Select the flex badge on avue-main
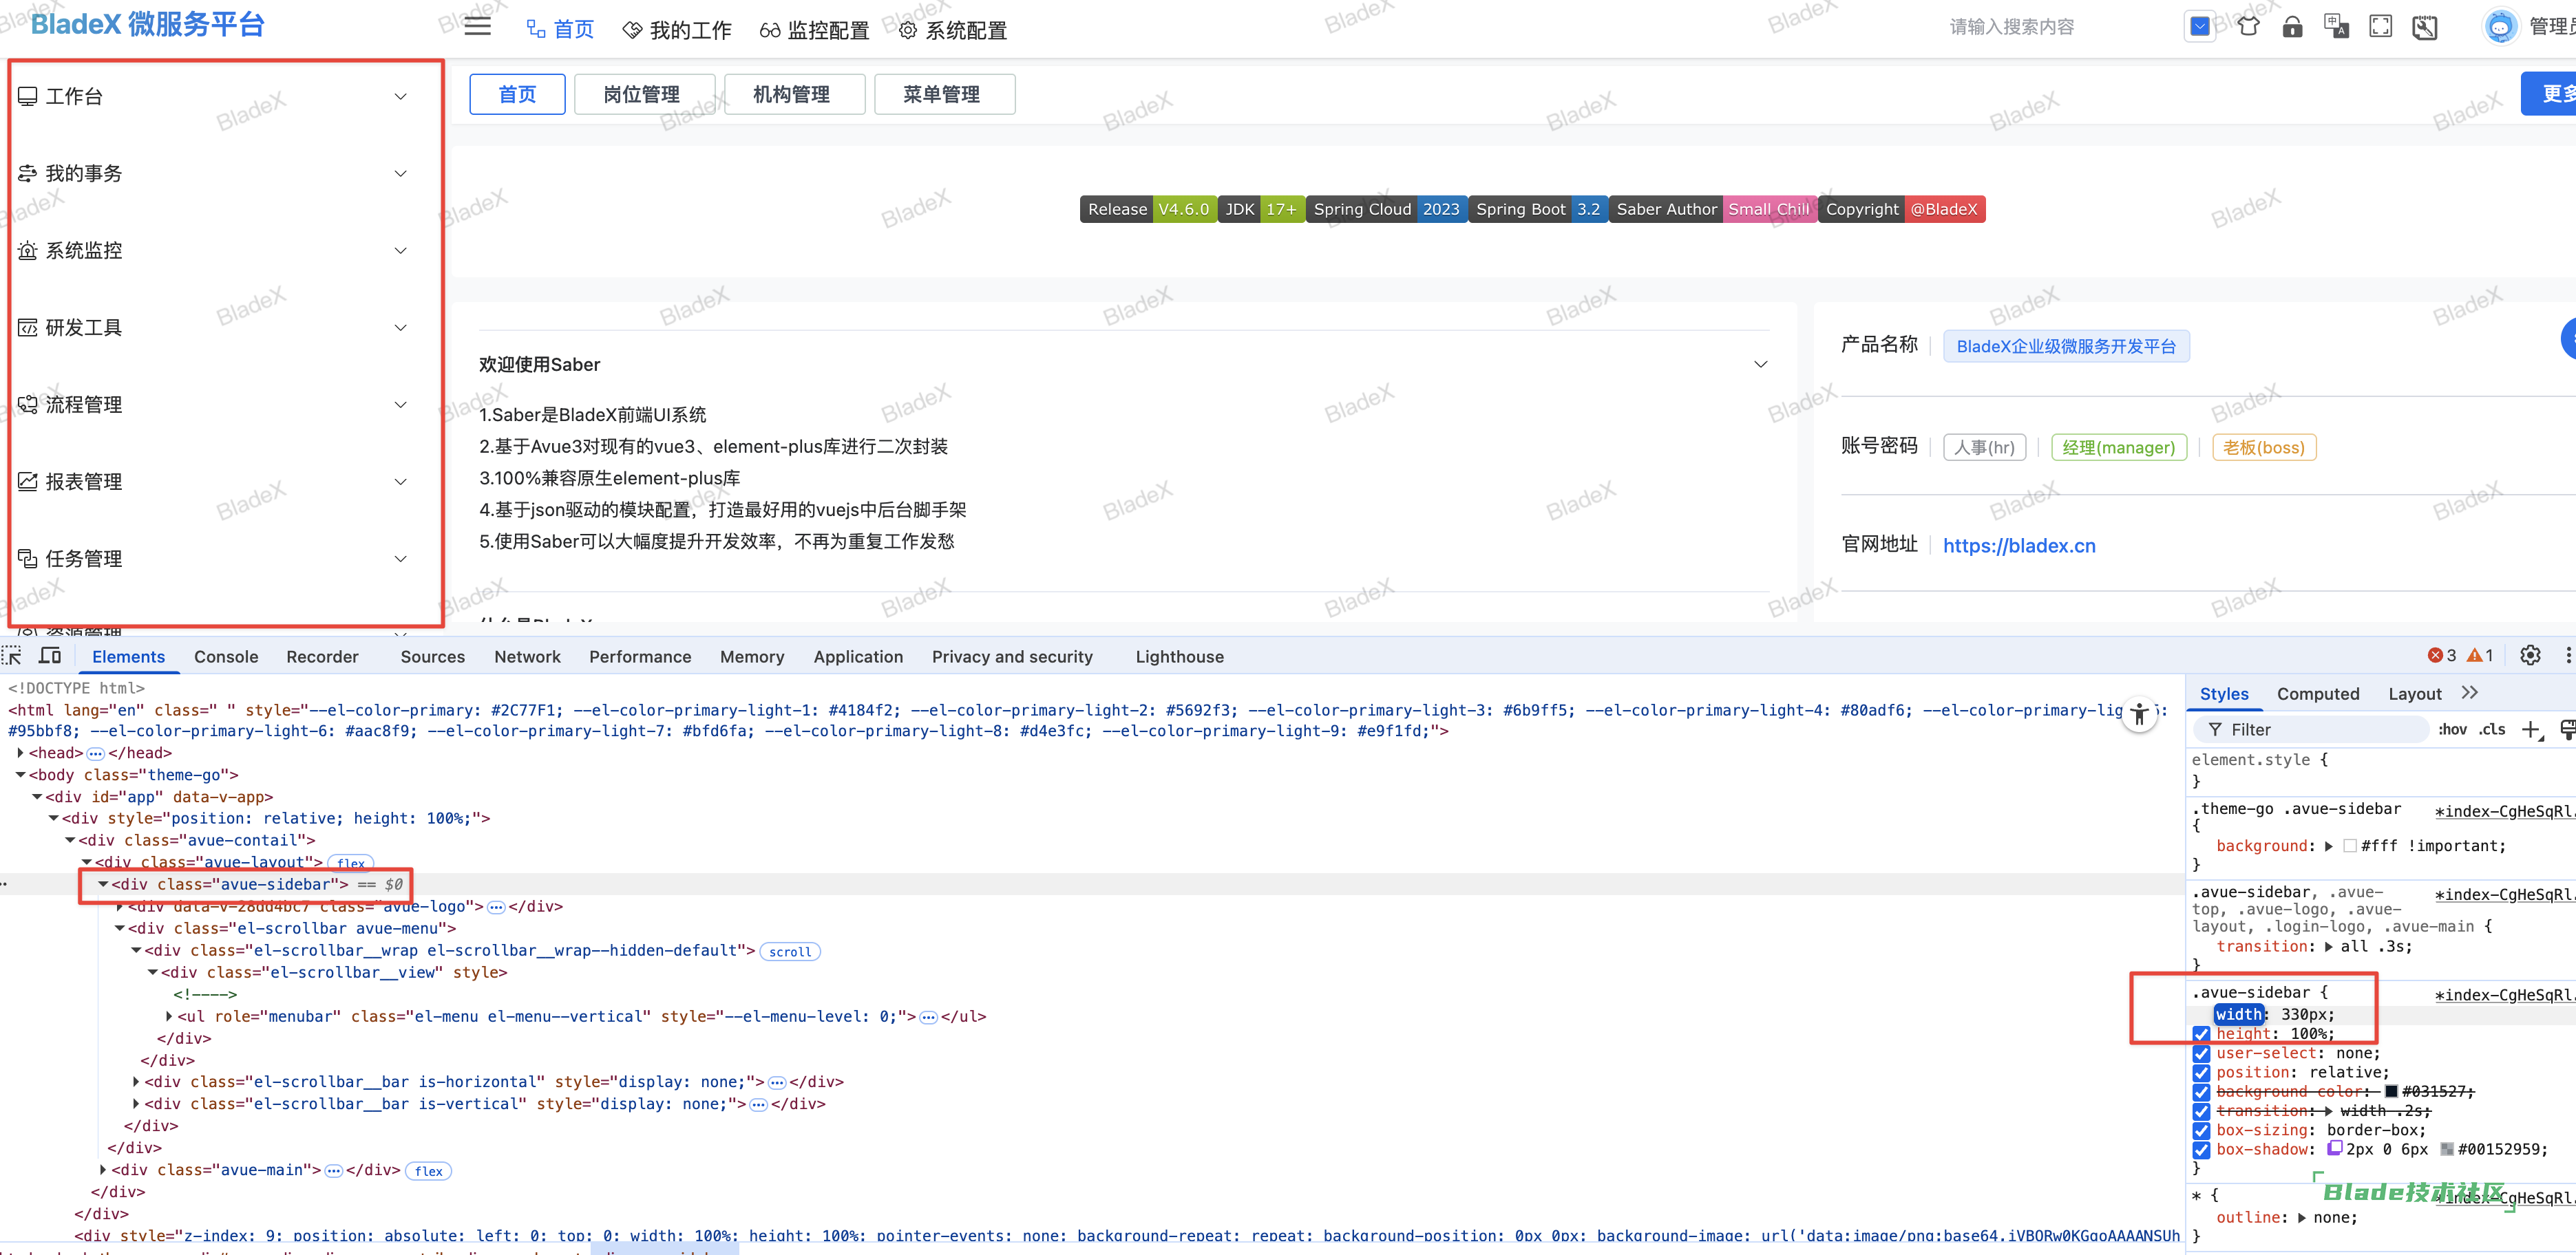 click(428, 1170)
